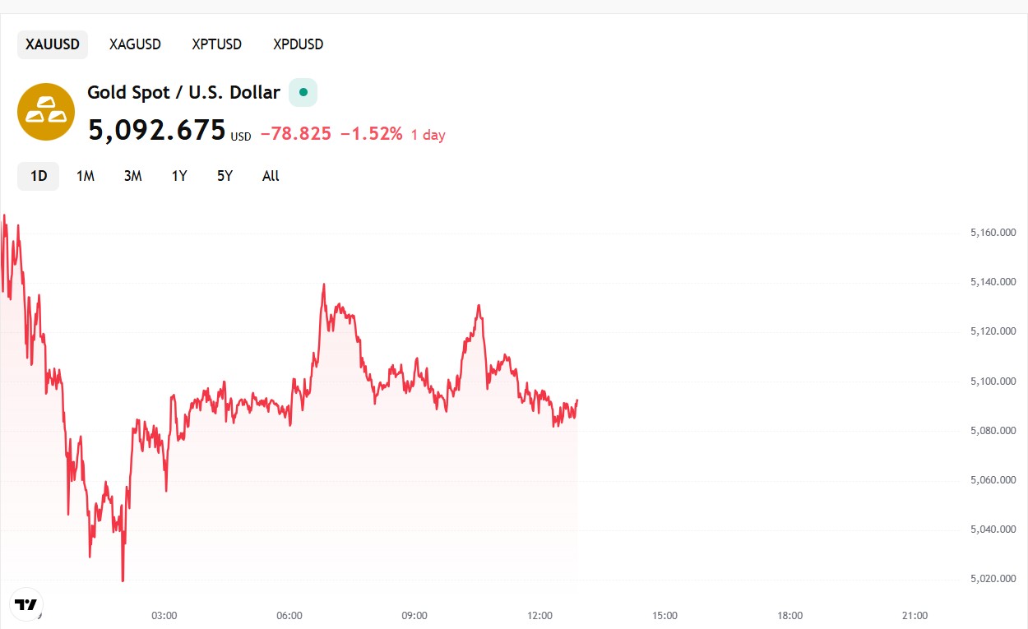
Task: Click the 12:00 time axis label
Action: 539,615
